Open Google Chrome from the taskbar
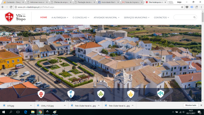The height and width of the screenshot is (115, 204). pos(40,112)
